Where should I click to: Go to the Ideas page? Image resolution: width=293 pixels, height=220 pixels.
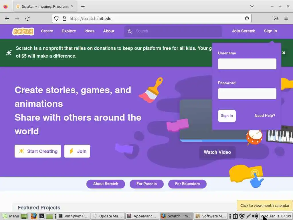click(89, 31)
